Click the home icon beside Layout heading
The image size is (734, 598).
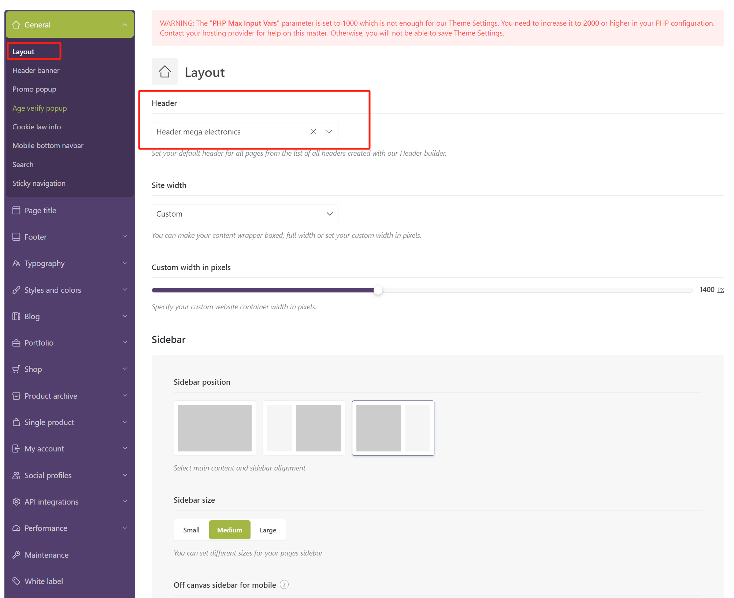point(164,71)
